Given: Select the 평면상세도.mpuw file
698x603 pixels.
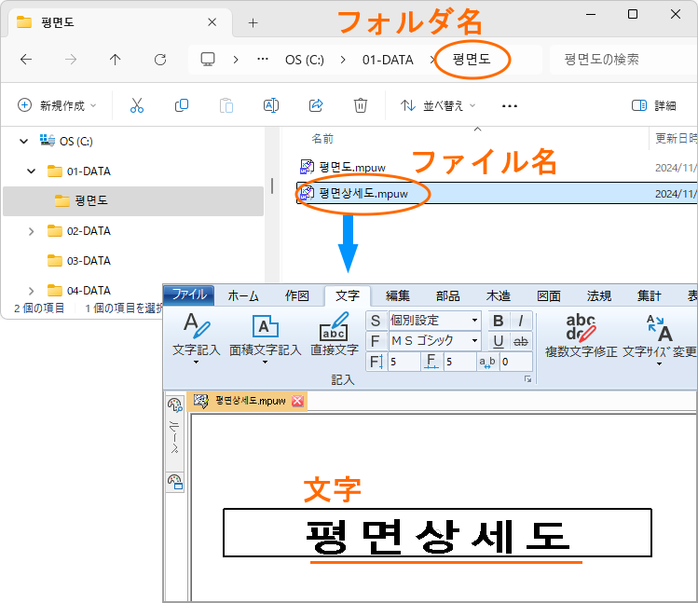Looking at the screenshot, I should pos(497,193).
